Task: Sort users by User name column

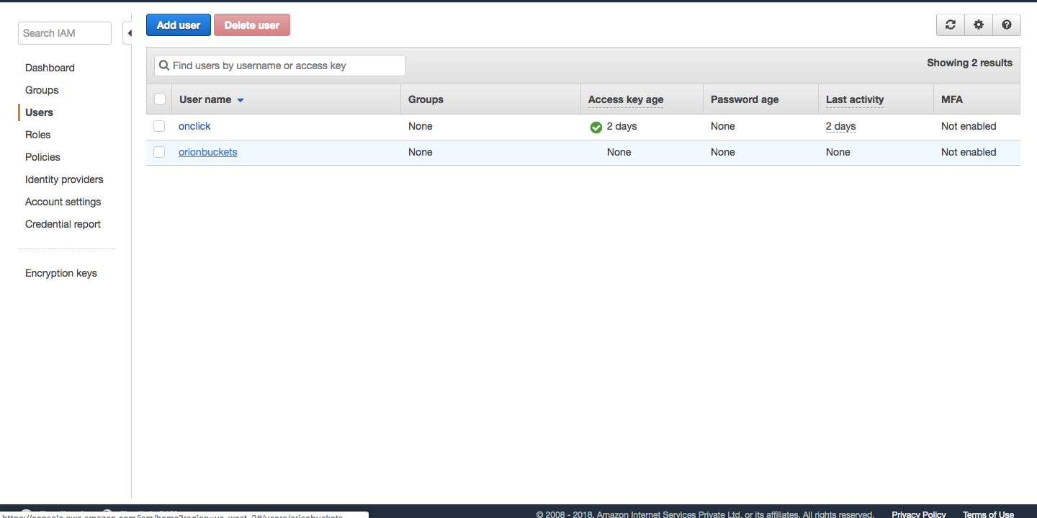Action: point(205,99)
